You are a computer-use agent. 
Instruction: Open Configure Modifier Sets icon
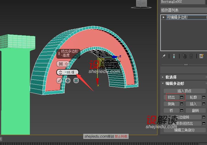coord(201,56)
